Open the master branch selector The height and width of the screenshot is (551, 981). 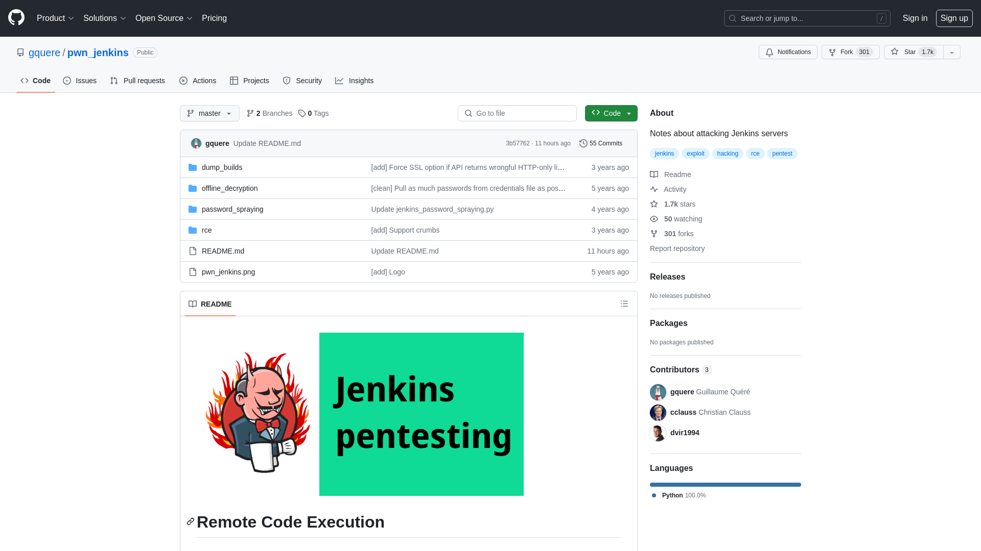(x=209, y=113)
